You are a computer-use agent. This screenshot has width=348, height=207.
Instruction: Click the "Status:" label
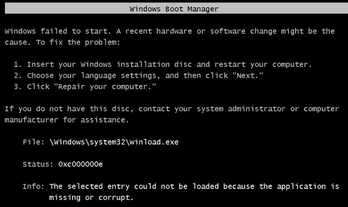[x=37, y=164]
